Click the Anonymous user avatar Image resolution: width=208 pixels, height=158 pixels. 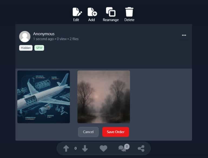tap(25, 36)
